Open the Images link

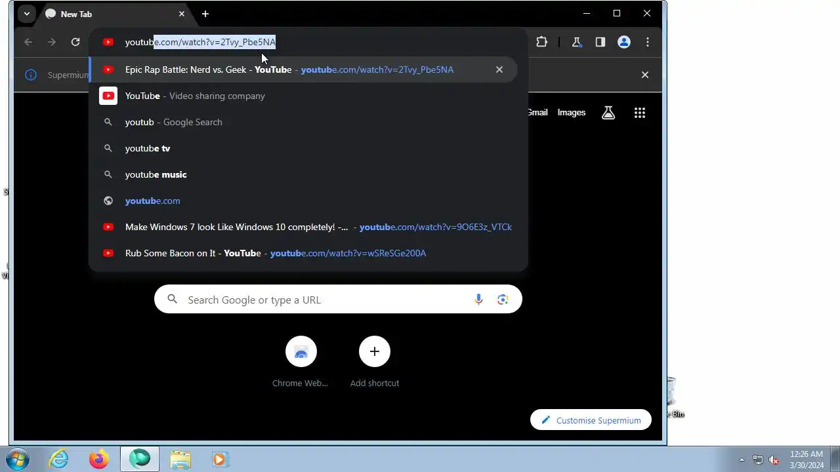[x=571, y=112]
